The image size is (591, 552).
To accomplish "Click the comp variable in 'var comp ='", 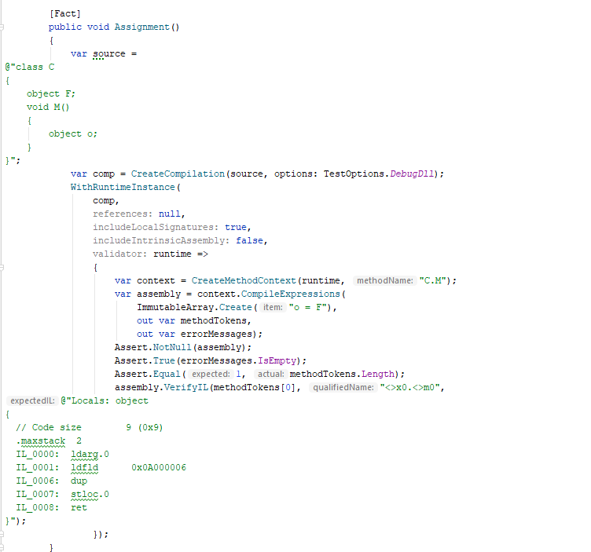I will [104, 174].
